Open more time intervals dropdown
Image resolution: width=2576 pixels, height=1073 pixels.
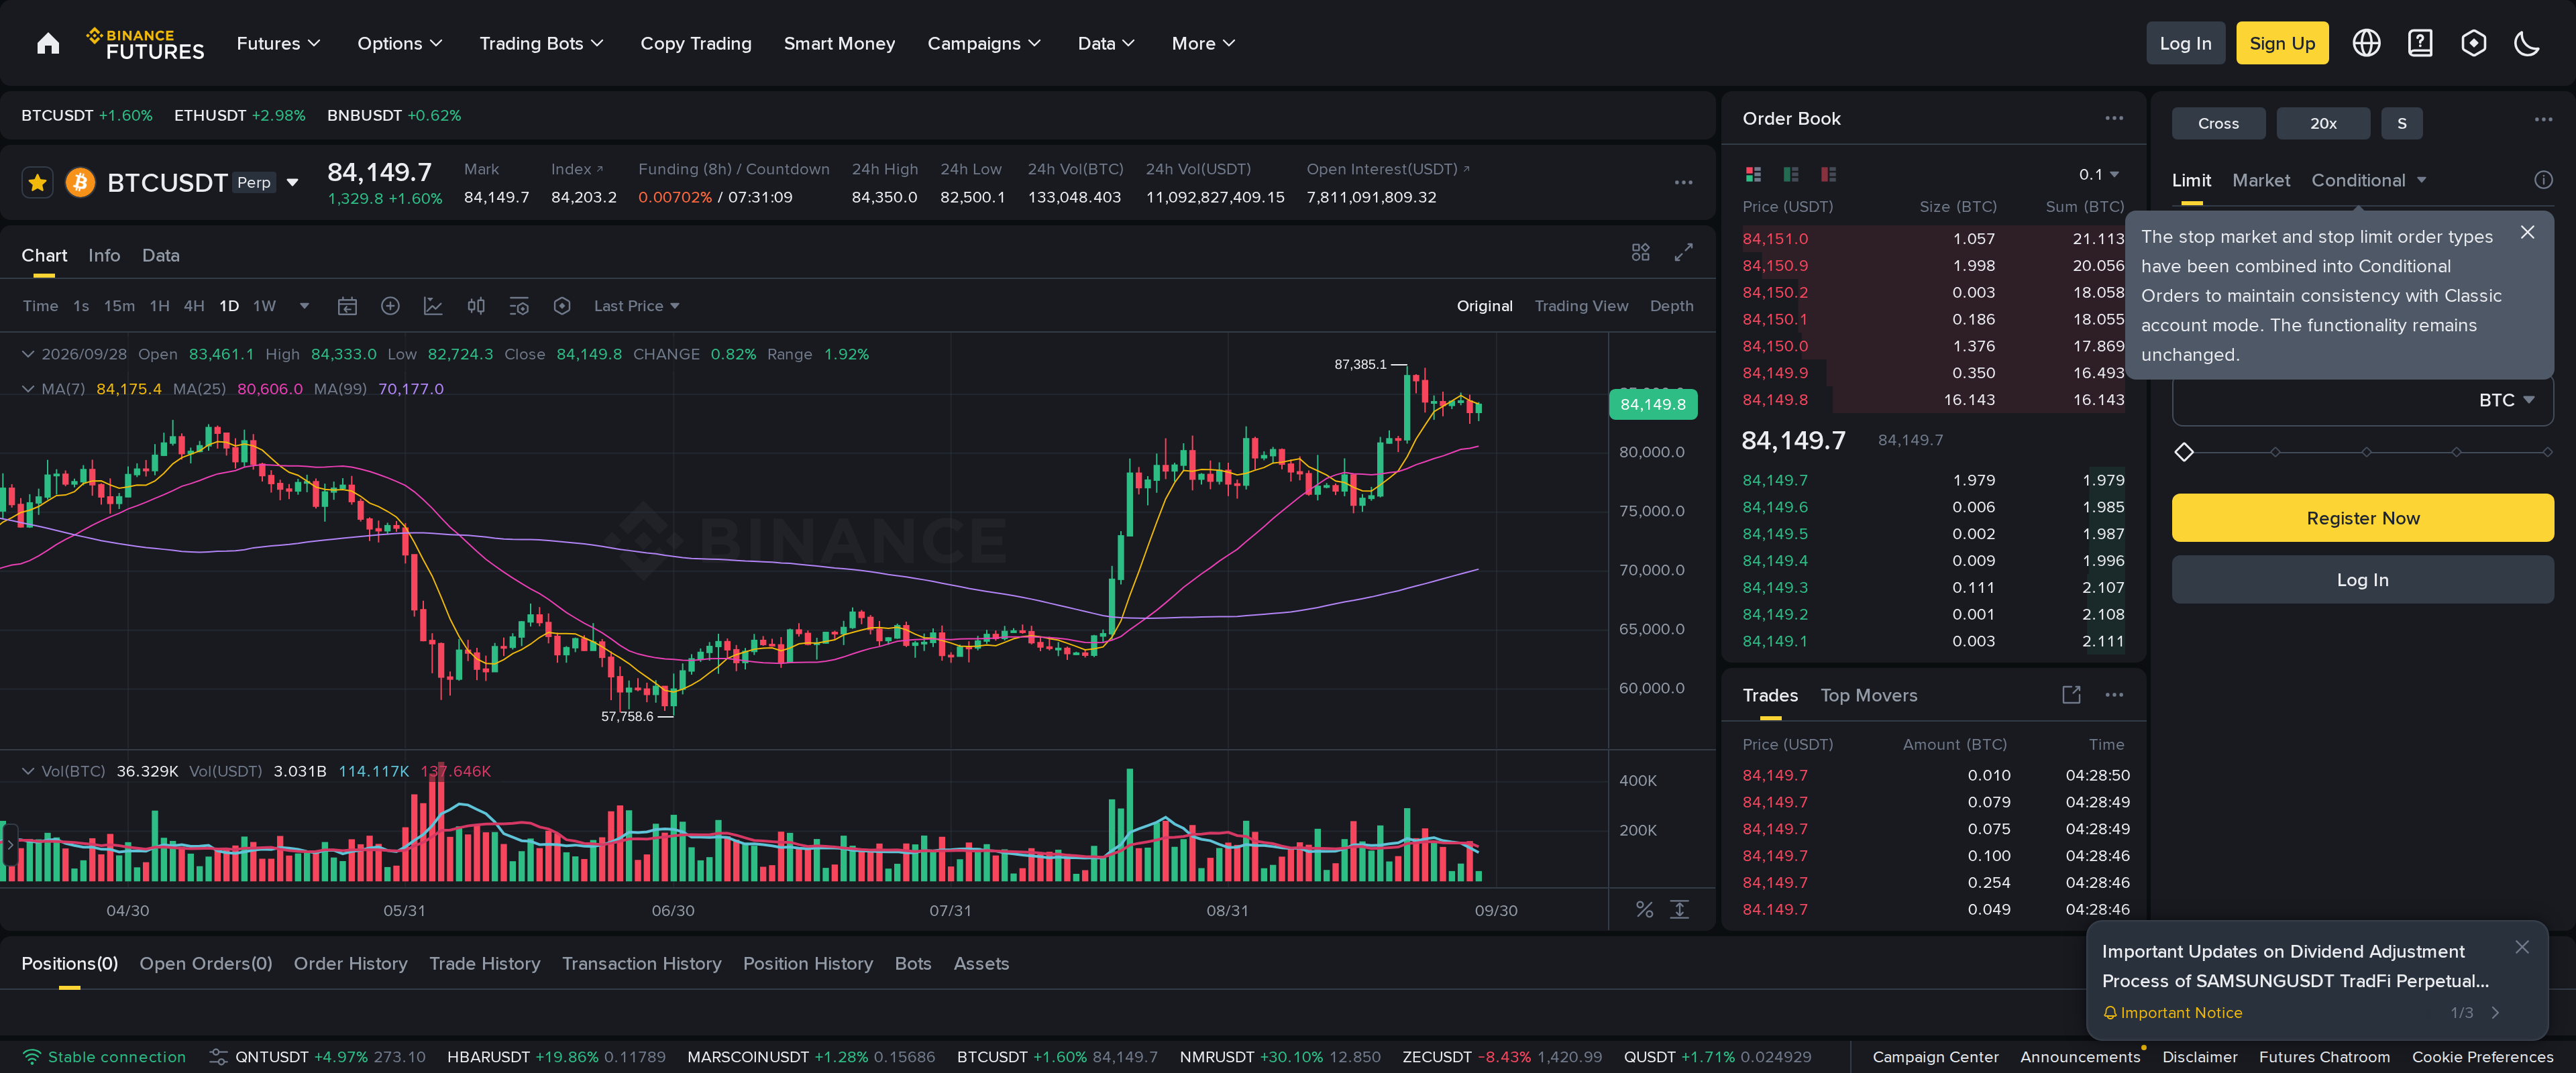coord(304,306)
